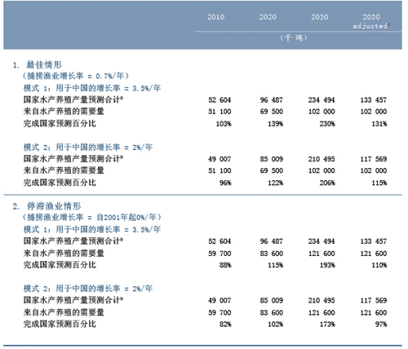Select the 96% cell for 2010
Screen dimensions: 408x349
tap(225, 183)
